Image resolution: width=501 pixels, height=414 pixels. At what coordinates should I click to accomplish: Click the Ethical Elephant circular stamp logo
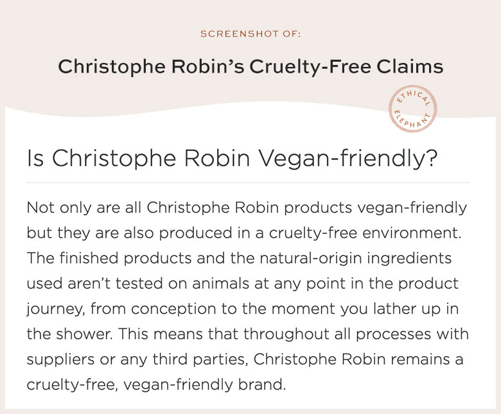(x=413, y=109)
